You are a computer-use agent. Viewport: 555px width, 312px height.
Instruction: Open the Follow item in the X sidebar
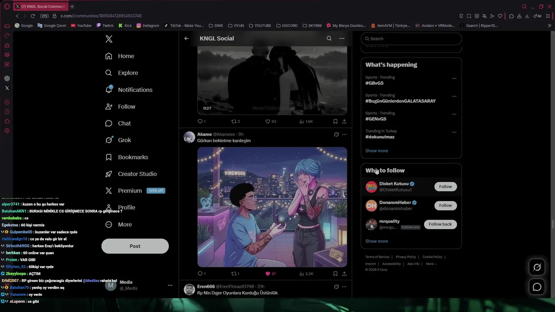pyautogui.click(x=121, y=107)
